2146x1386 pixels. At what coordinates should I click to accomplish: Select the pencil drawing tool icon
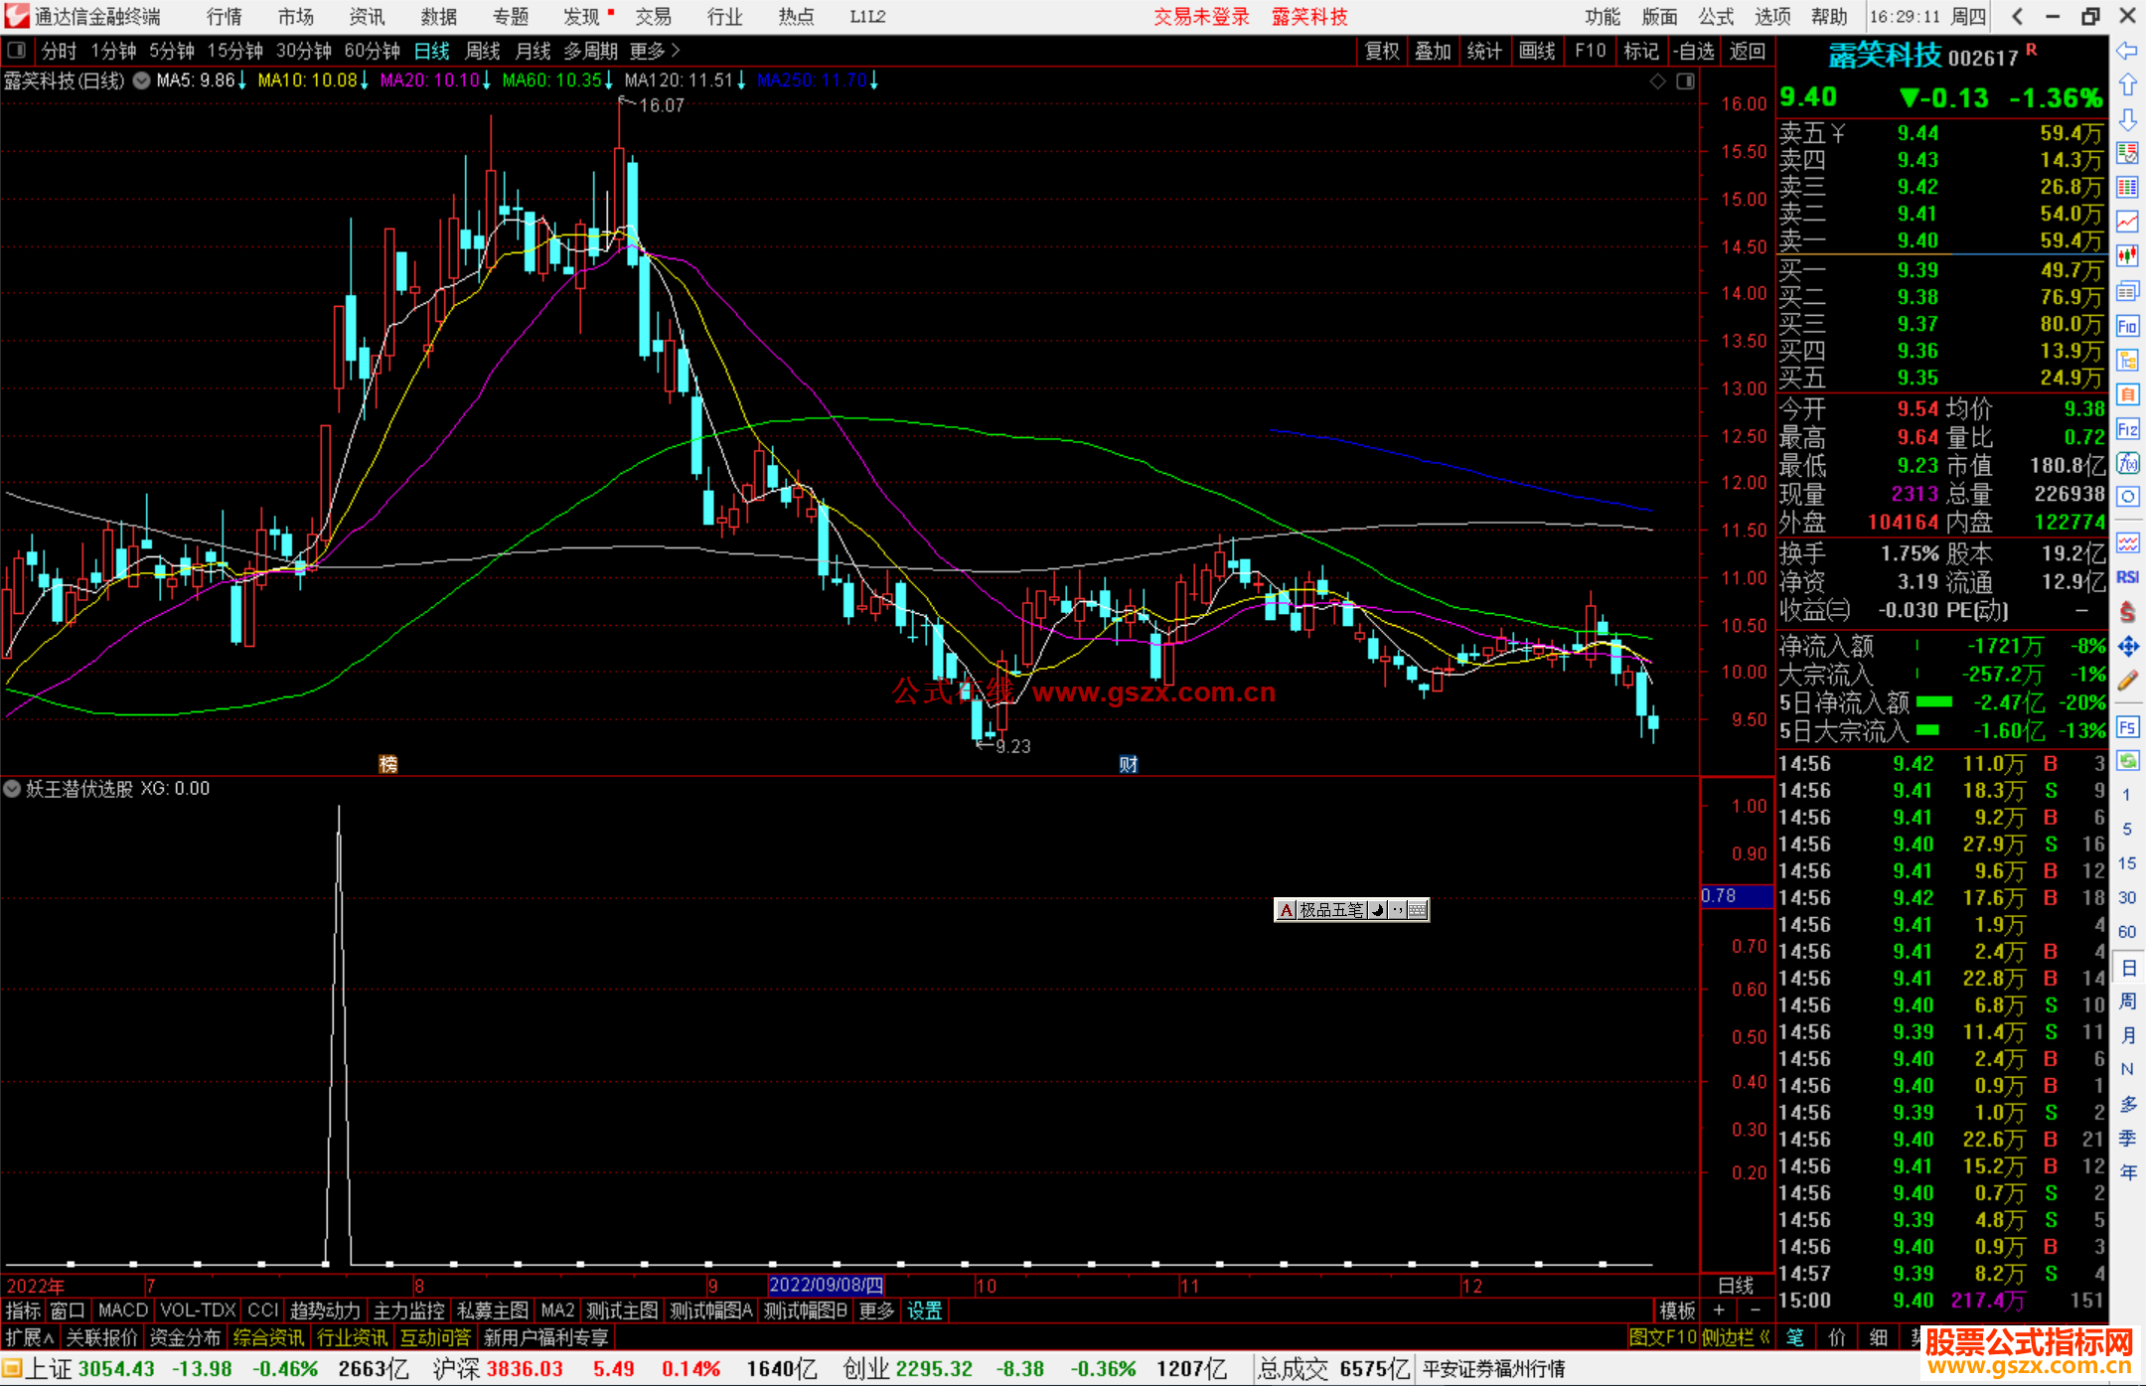click(x=2127, y=682)
